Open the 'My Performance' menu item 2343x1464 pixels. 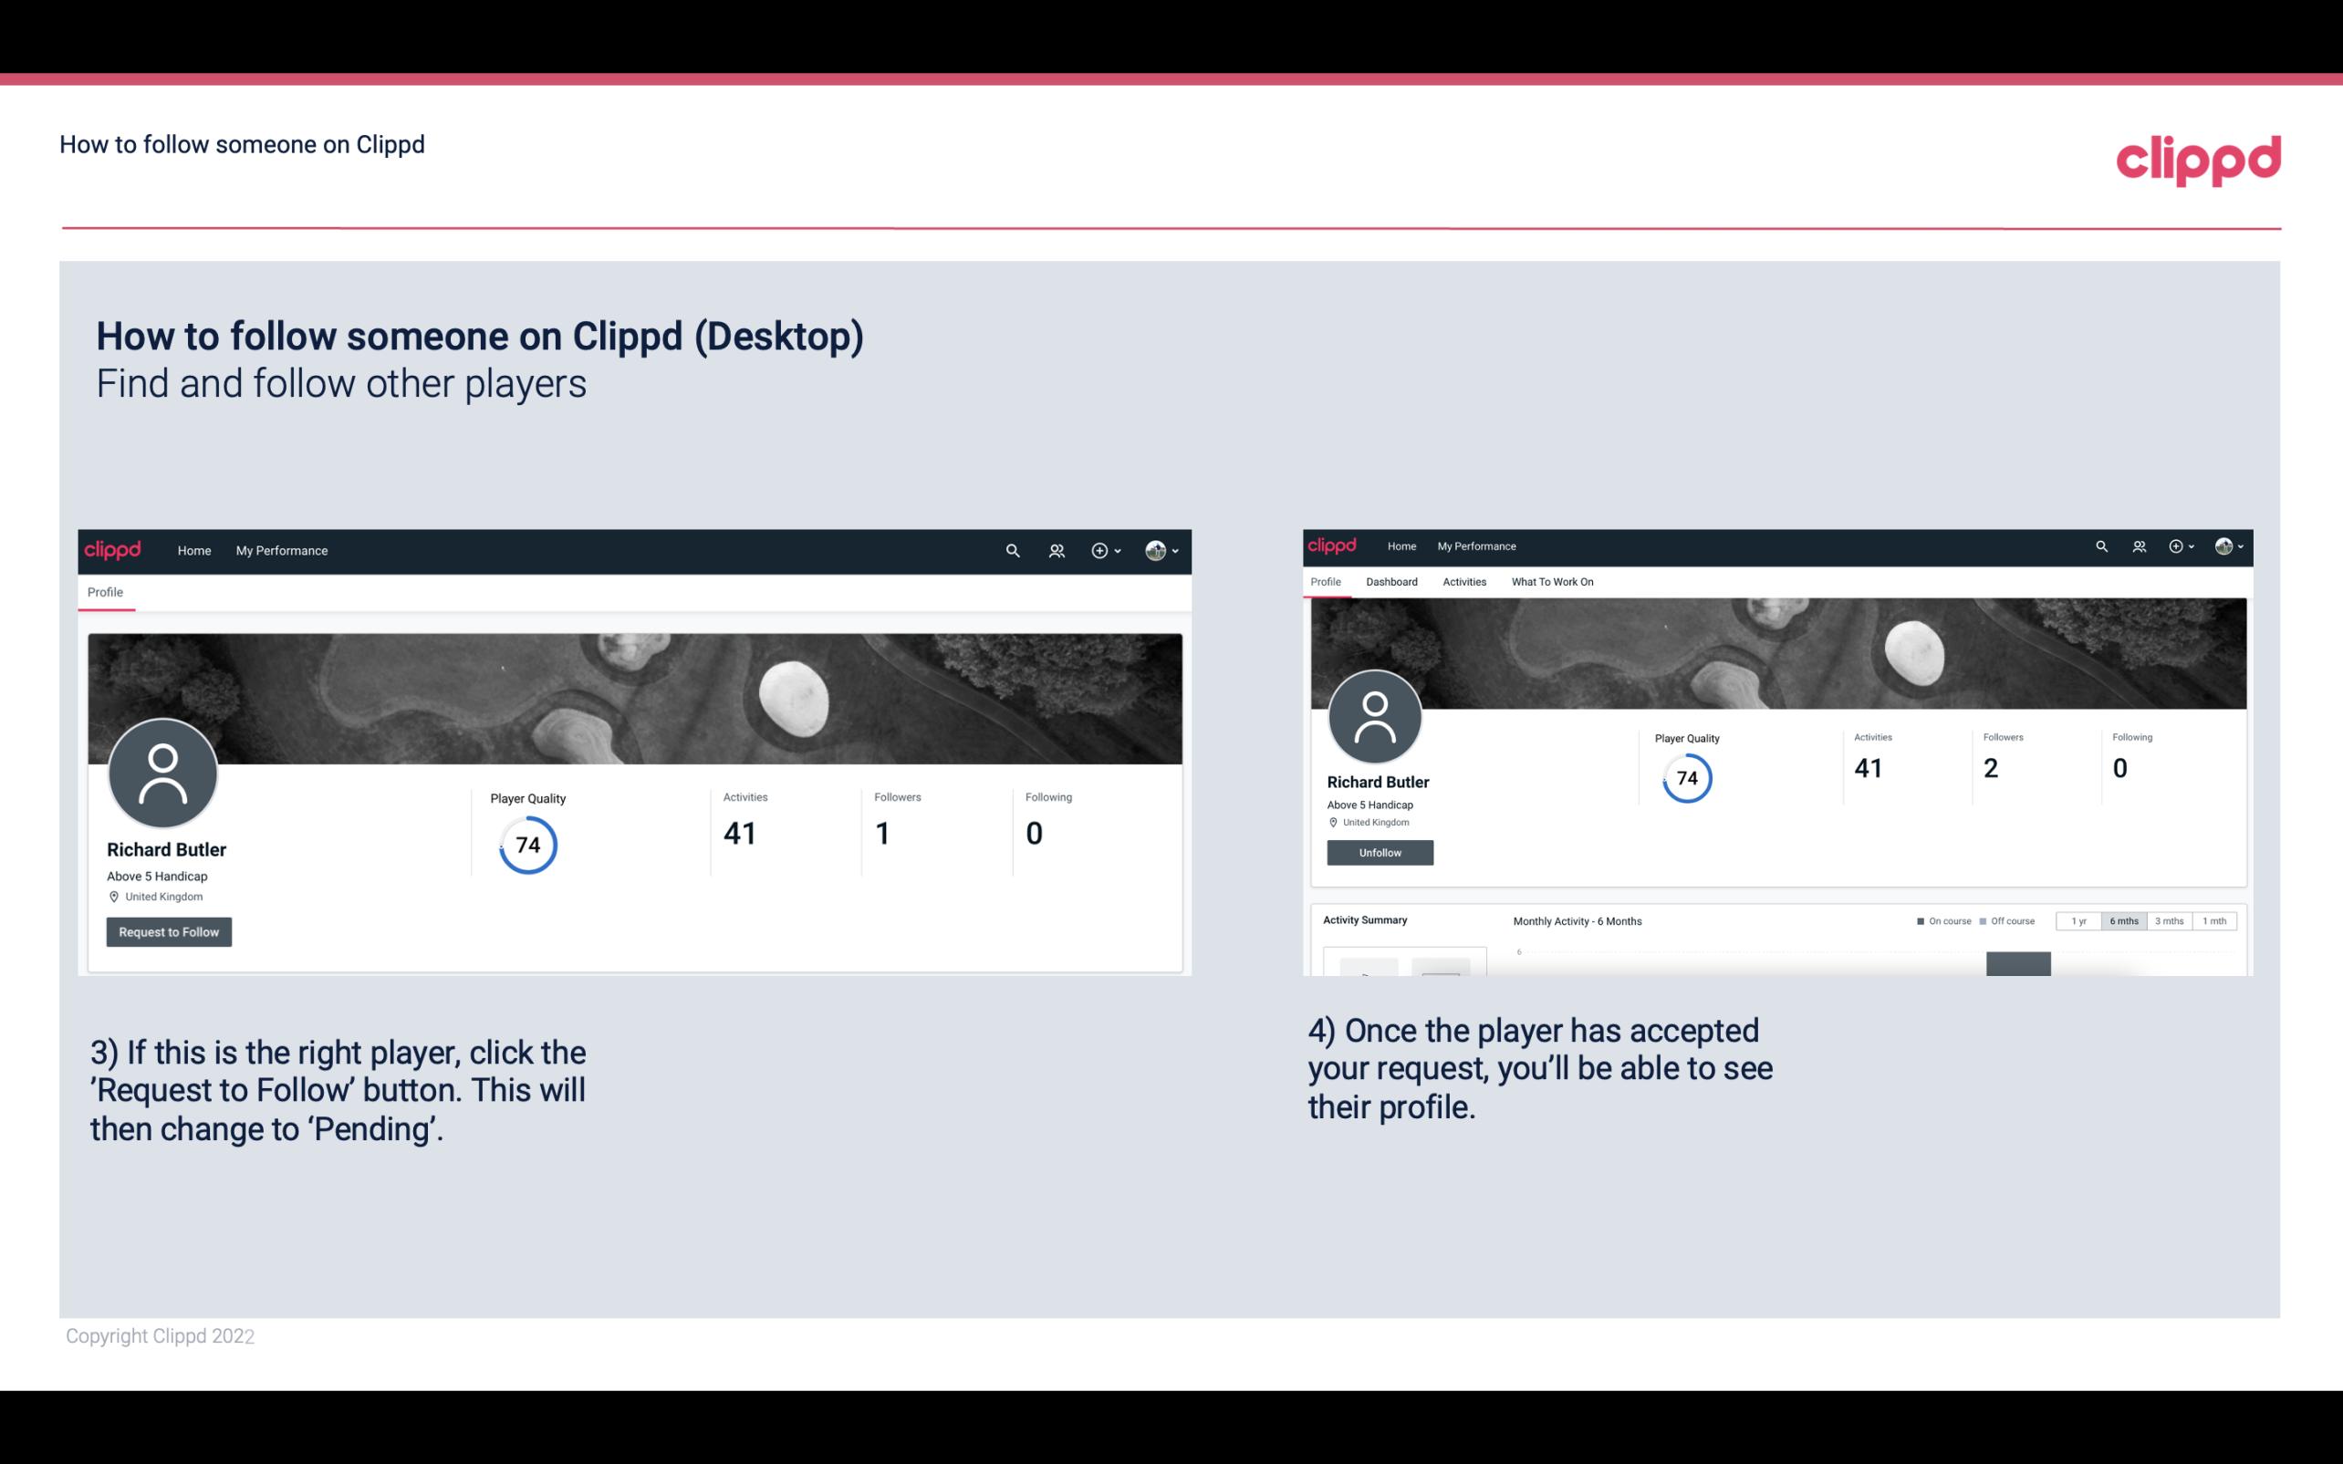point(282,550)
